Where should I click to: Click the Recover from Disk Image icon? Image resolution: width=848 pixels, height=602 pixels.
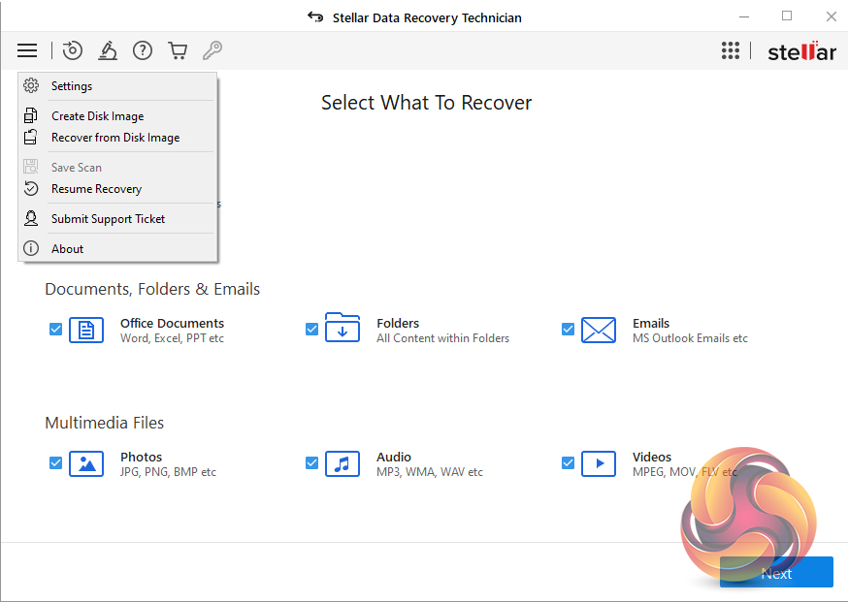[31, 138]
